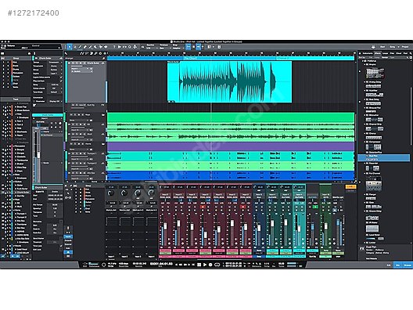Viewport: 413px width, 310px height.
Task: Toggle Layers follow events checkbox
Action: coord(61,77)
